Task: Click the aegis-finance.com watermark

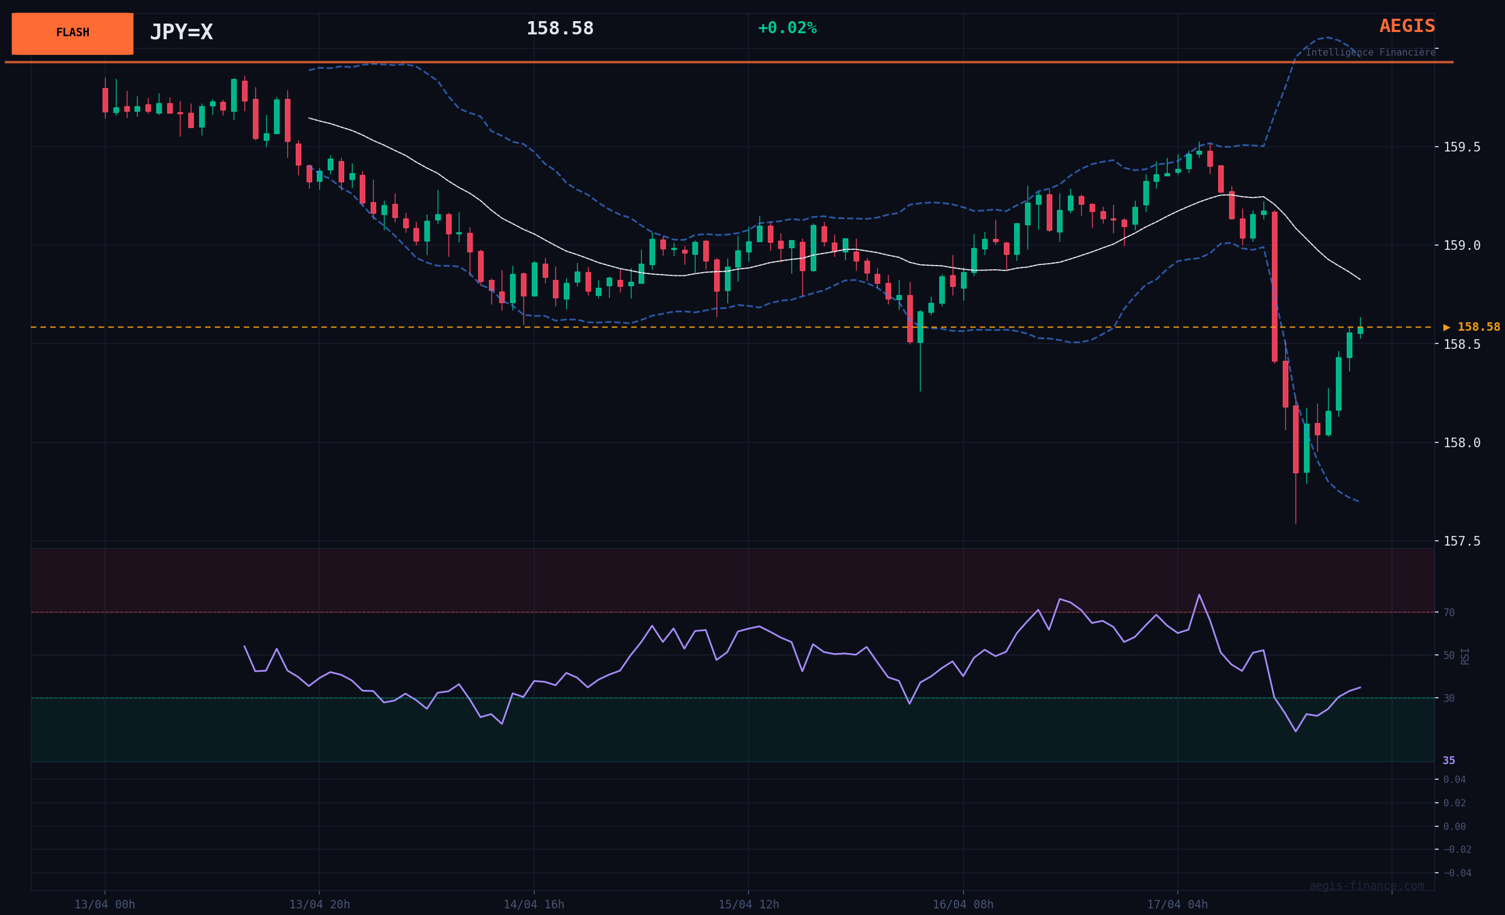Action: (x=1366, y=885)
